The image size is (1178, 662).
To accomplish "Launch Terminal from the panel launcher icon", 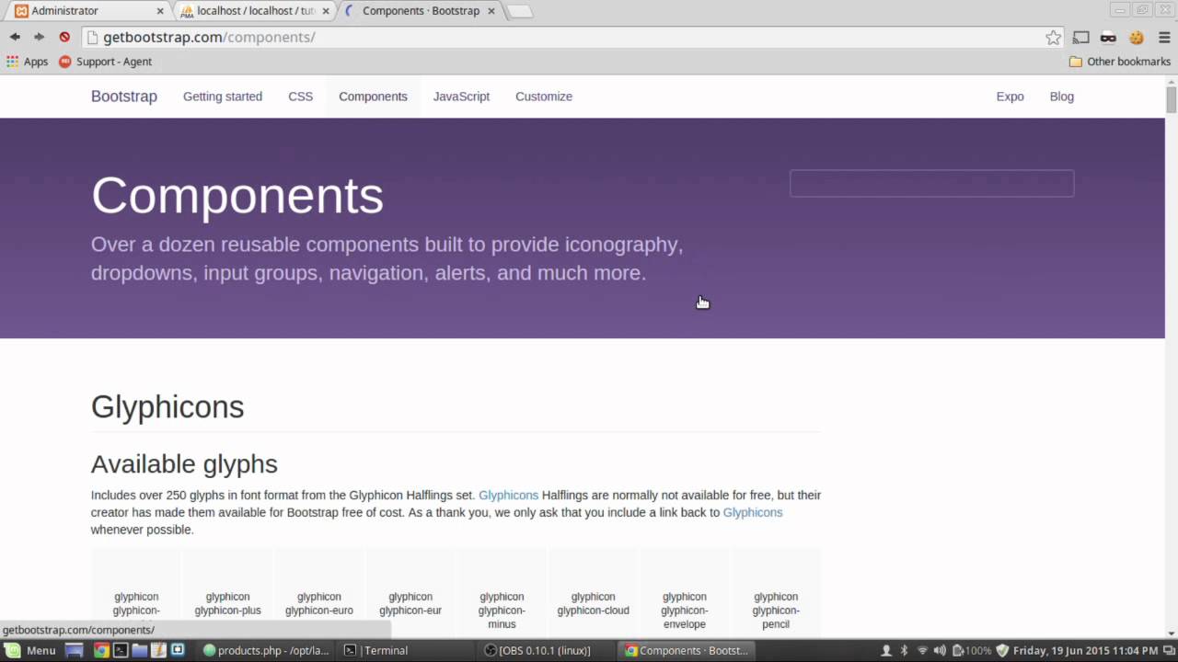I will (121, 650).
